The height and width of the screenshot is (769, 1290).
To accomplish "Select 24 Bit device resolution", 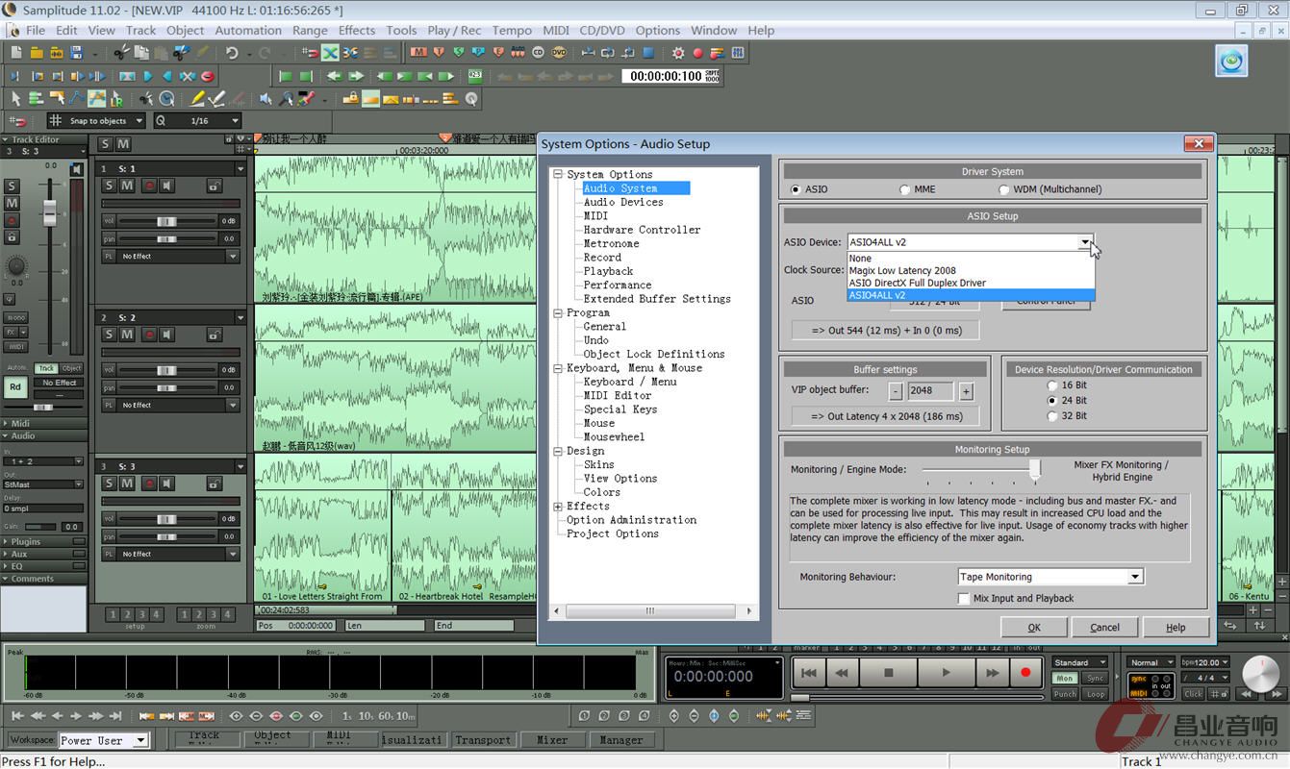I will 1052,401.
